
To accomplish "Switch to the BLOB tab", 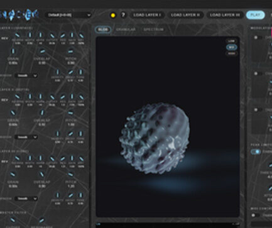I will (103, 30).
